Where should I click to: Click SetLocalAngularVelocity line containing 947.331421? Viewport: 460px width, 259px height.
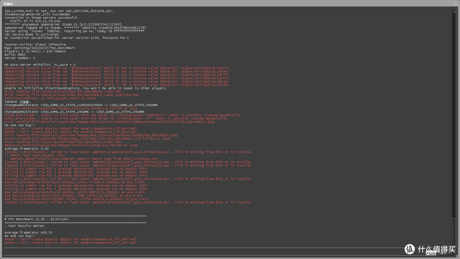coord(76,199)
